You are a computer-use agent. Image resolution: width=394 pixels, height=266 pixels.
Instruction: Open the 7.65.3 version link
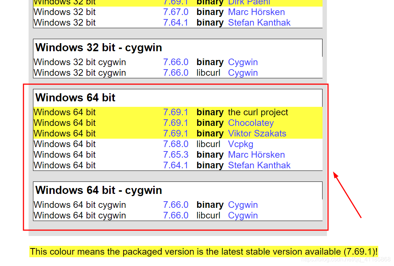click(176, 154)
